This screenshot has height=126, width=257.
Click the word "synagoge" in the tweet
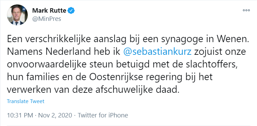174,40
